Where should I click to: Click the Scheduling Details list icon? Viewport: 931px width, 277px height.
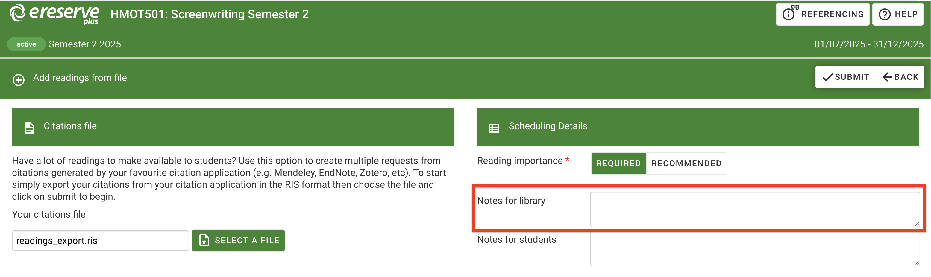click(494, 128)
